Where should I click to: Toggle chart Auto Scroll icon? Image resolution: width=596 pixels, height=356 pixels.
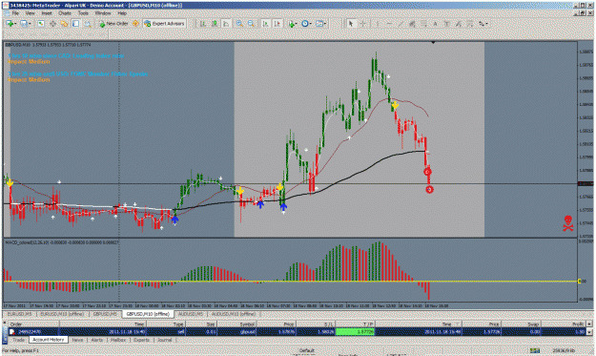266,24
